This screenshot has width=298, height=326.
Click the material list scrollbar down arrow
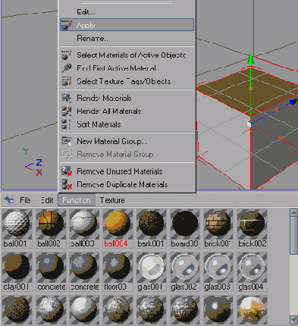(293, 320)
